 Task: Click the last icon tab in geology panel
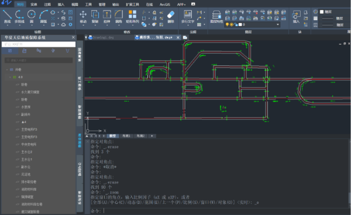pyautogui.click(x=67, y=51)
